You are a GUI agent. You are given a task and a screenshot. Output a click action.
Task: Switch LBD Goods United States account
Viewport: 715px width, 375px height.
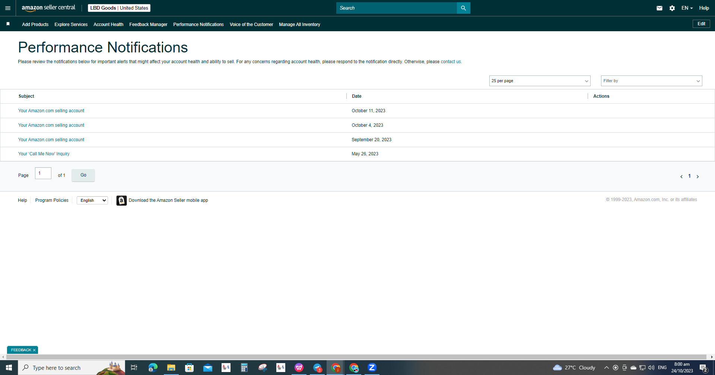(x=119, y=8)
